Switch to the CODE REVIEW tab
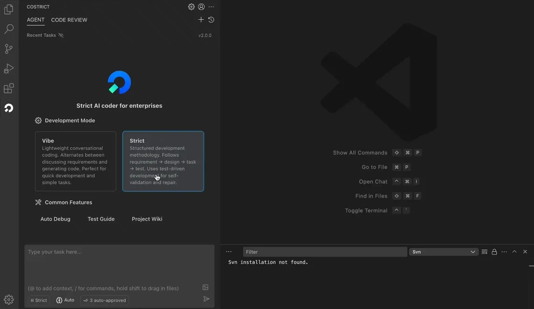 pyautogui.click(x=69, y=20)
